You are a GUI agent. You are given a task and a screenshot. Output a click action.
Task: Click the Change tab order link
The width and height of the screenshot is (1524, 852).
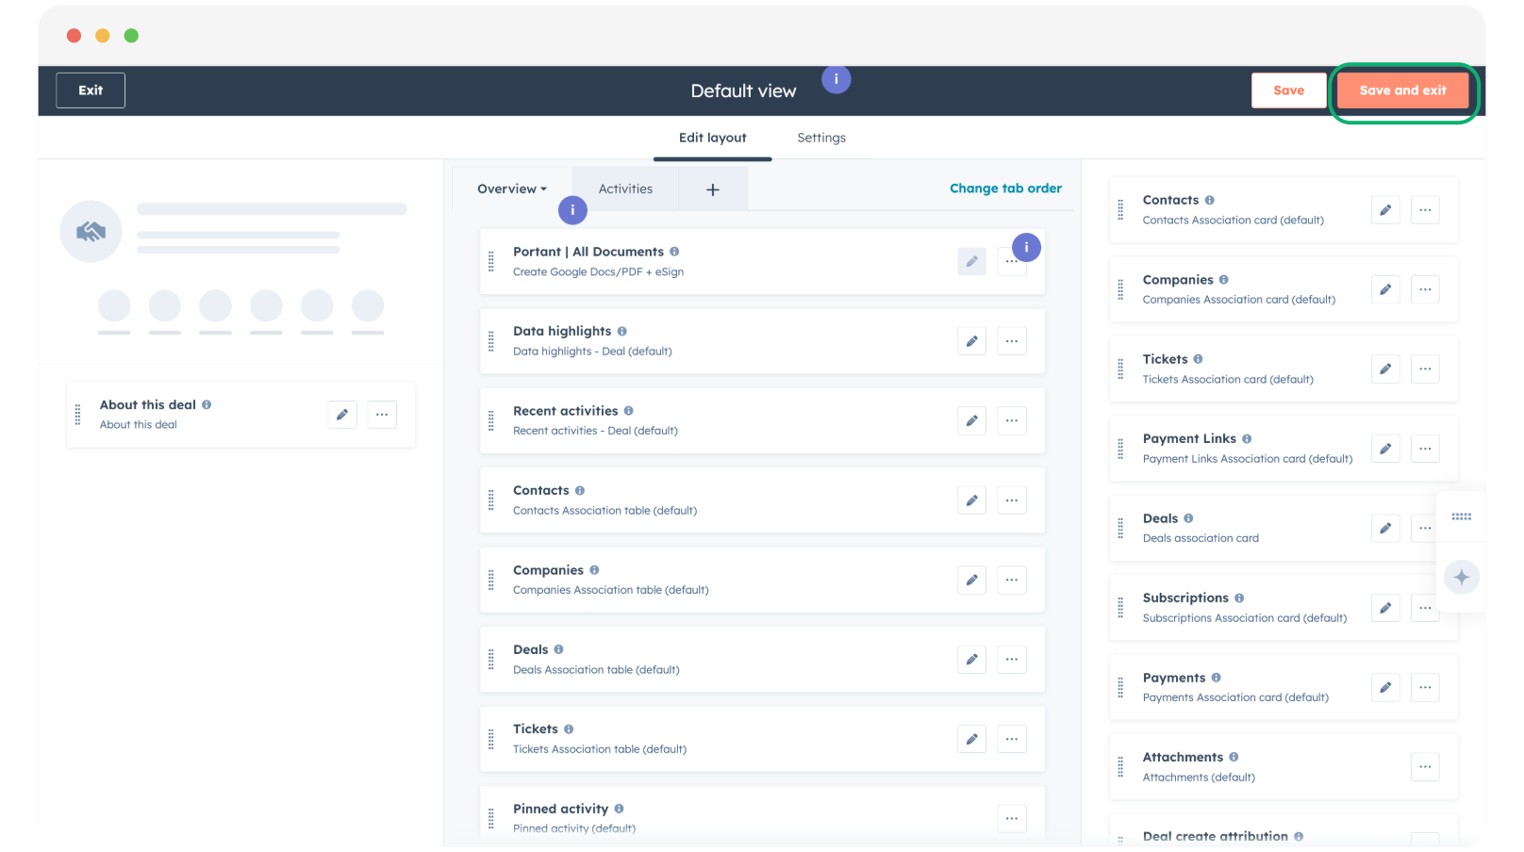[x=1005, y=188]
